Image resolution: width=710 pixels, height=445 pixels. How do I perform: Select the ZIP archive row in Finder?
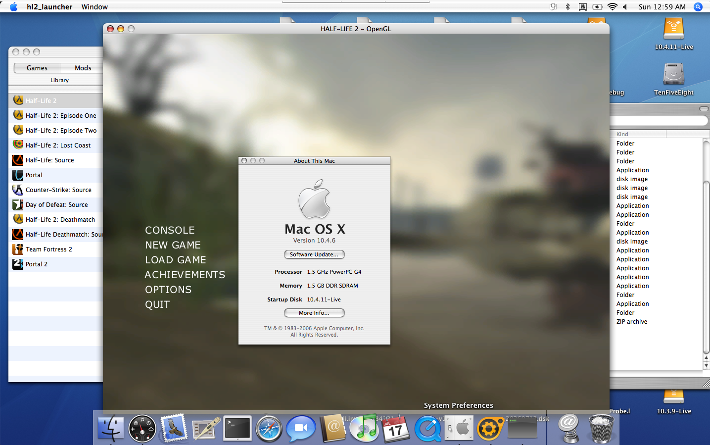pos(656,322)
